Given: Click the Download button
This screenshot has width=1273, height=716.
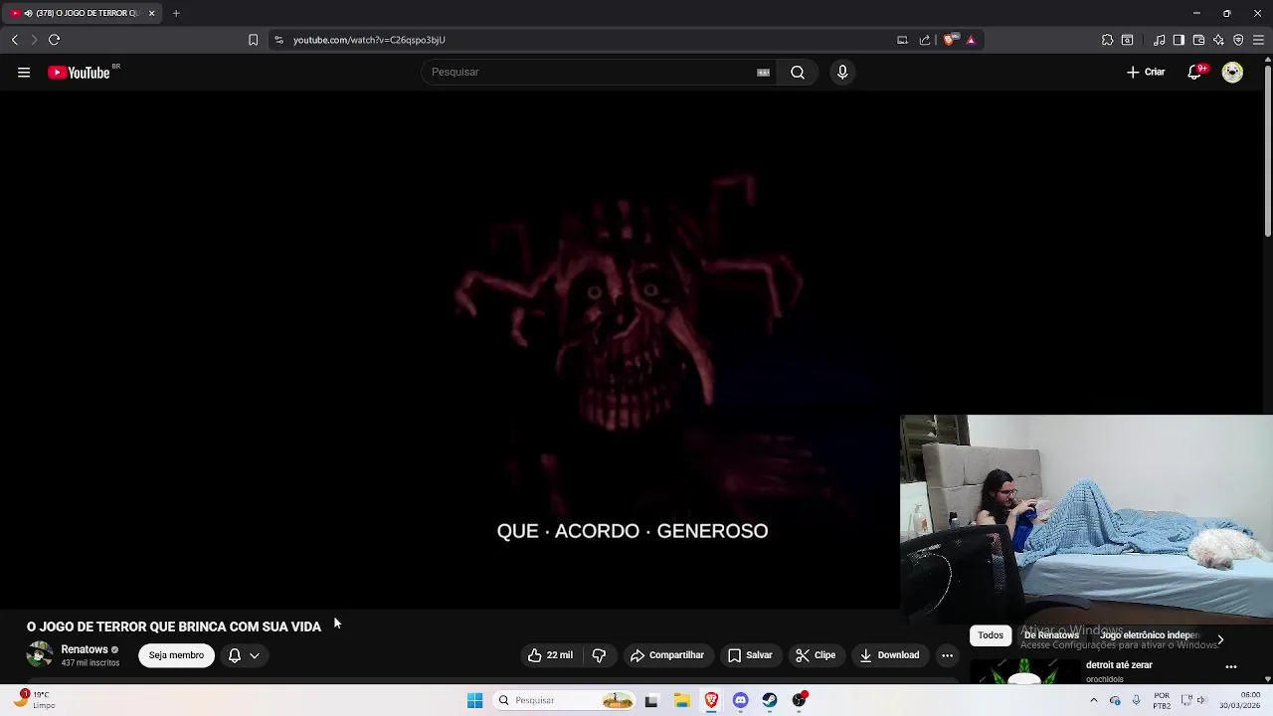Looking at the screenshot, I should [889, 655].
